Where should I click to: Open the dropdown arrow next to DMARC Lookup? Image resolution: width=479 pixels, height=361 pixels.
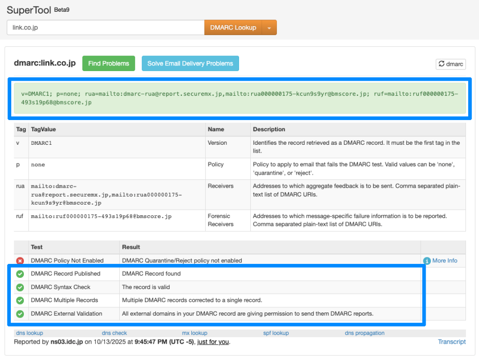[269, 28]
